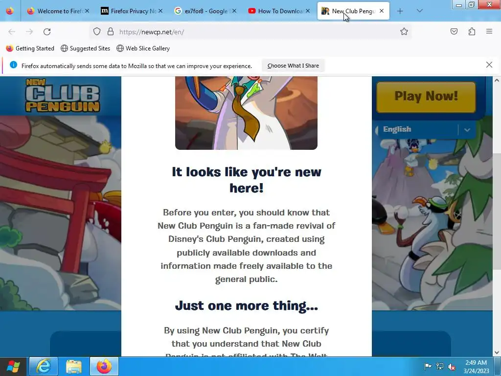The image size is (501, 376).
Task: Open Firefox application hamburger menu
Action: pyautogui.click(x=489, y=31)
